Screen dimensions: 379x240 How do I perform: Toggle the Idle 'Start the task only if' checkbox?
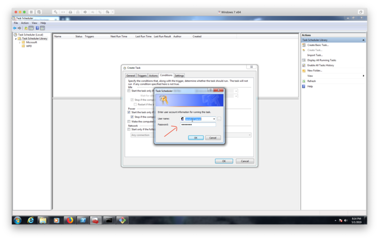[130, 91]
